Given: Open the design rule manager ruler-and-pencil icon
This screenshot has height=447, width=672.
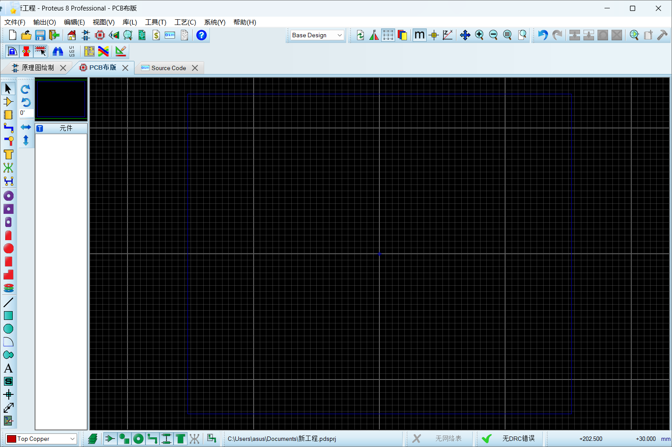Looking at the screenshot, I should (120, 51).
